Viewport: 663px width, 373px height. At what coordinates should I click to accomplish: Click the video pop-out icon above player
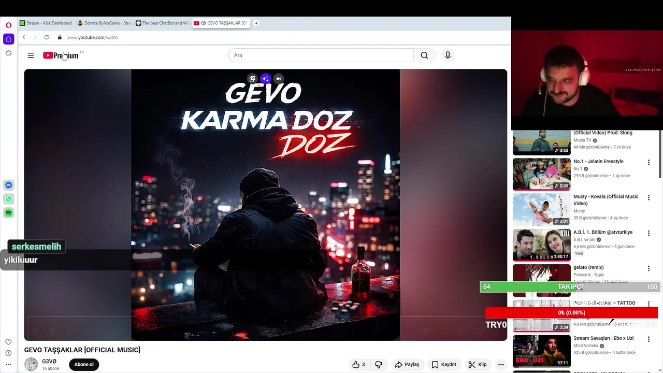pos(252,79)
